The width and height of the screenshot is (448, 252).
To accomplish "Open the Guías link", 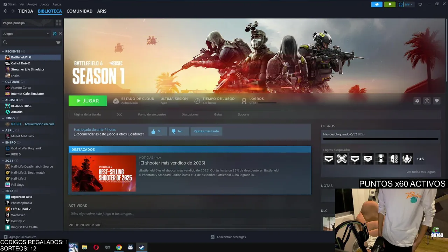I will tap(218, 114).
